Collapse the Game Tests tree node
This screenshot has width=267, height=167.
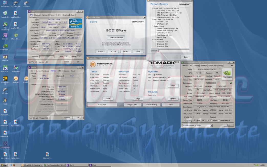tap(153, 8)
